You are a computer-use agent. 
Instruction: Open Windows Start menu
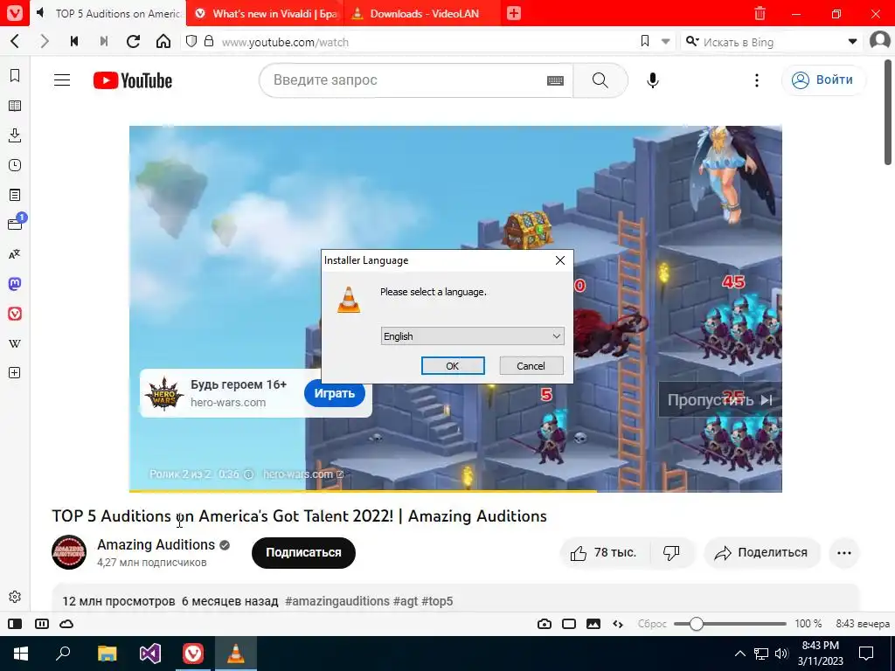click(x=21, y=654)
